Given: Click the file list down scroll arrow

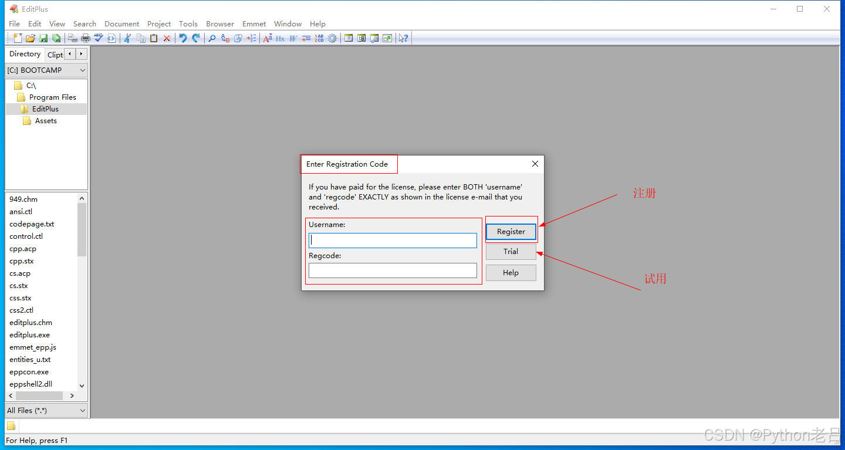Looking at the screenshot, I should point(82,385).
